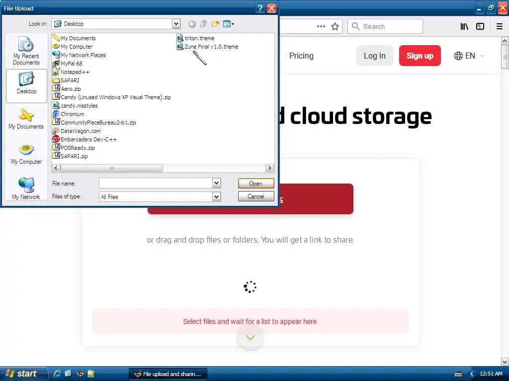This screenshot has height=381, width=509.
Task: Go up one folder level
Action: coord(203,24)
